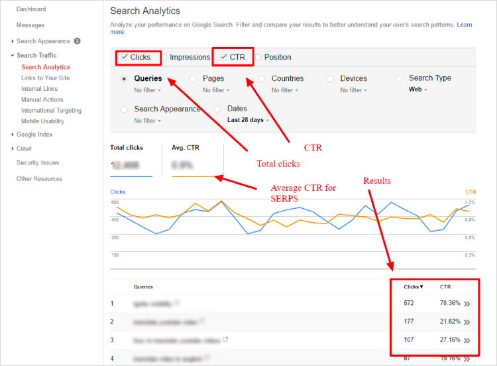Open details arrows for the 177 clicks row
Viewport: 497px width, 366px height.
pos(467,322)
